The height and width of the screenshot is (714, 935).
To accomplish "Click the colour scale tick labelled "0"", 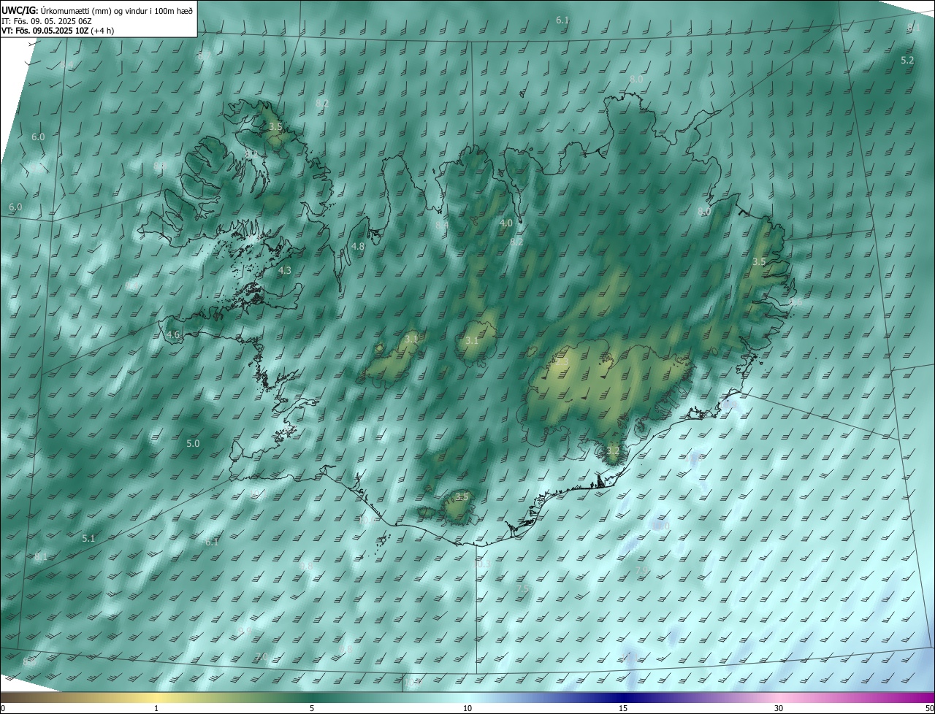I will pyautogui.click(x=2, y=708).
